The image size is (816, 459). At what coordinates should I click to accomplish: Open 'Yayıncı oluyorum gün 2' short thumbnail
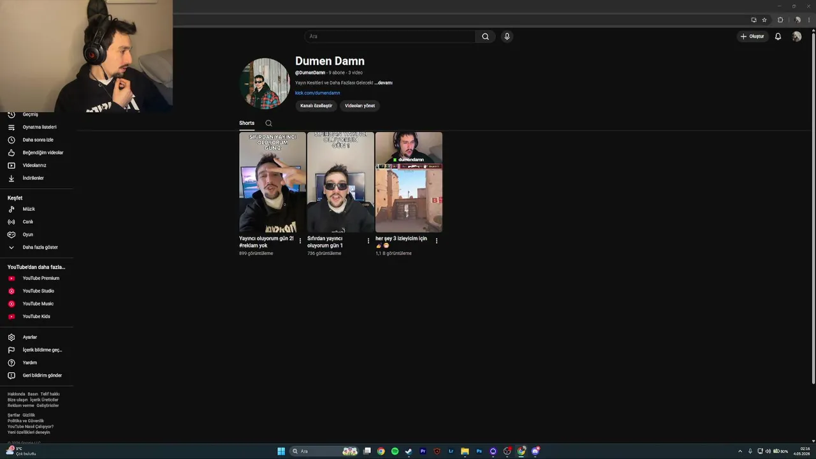[x=272, y=182]
